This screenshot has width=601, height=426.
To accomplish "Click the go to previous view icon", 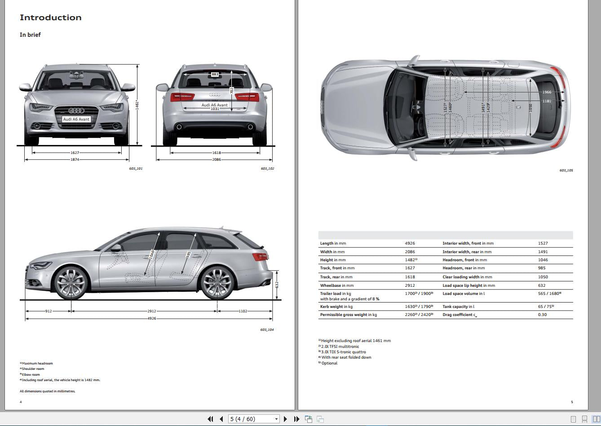I will (x=309, y=419).
